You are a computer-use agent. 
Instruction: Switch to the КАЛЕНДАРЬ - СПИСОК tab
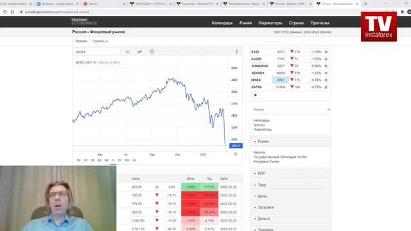[x=151, y=4]
